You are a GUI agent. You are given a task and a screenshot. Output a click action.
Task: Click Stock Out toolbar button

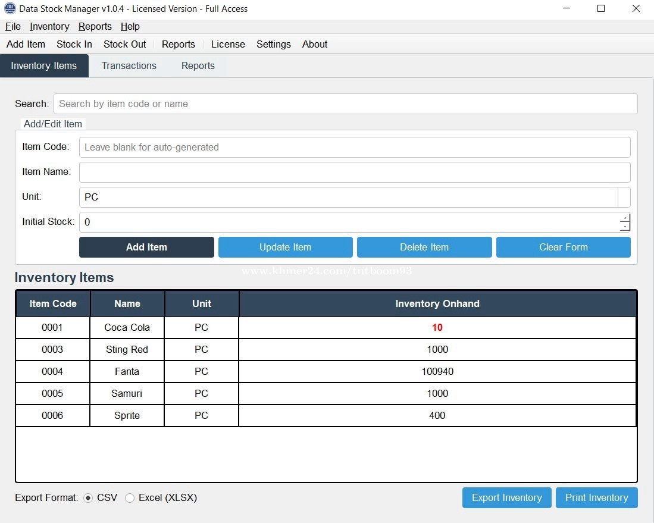click(125, 44)
